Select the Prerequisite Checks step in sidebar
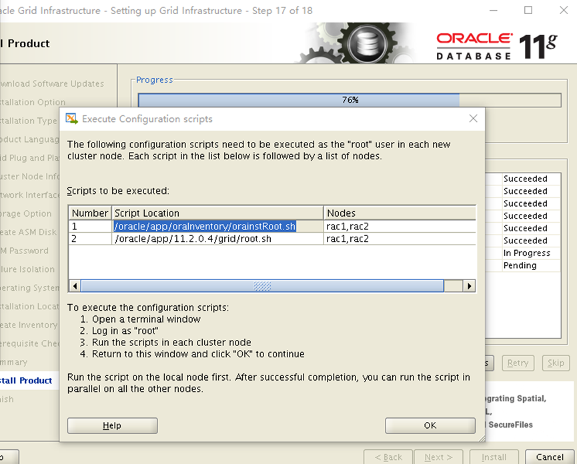 click(x=29, y=343)
